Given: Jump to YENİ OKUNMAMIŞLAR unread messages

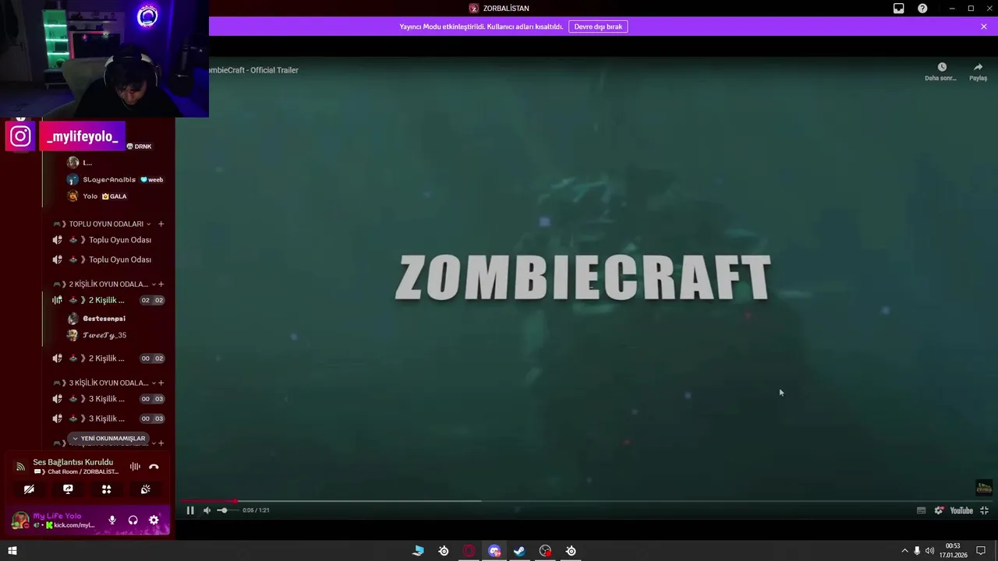Looking at the screenshot, I should [x=108, y=439].
